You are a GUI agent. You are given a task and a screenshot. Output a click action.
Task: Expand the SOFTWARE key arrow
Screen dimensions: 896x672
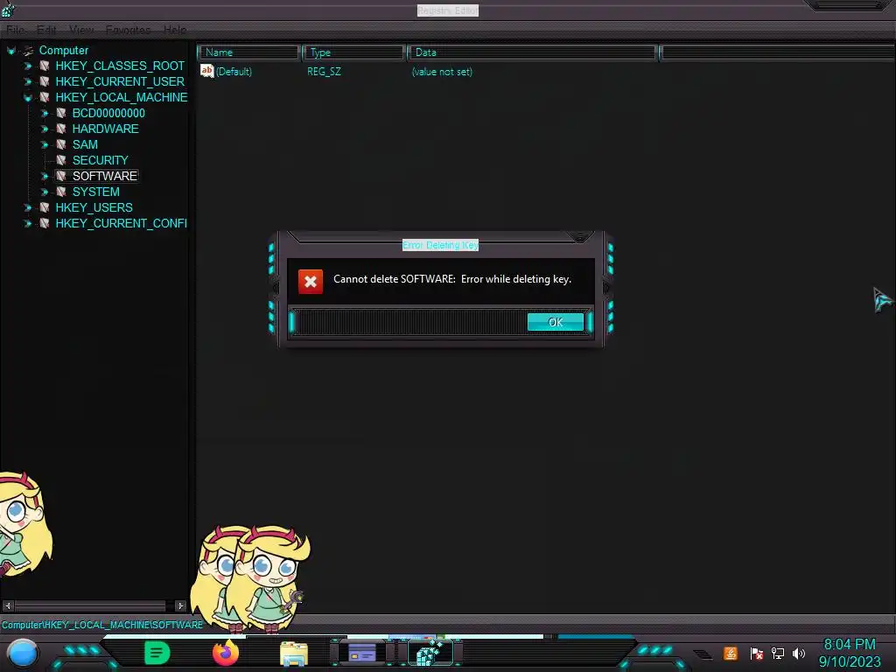[x=44, y=176]
